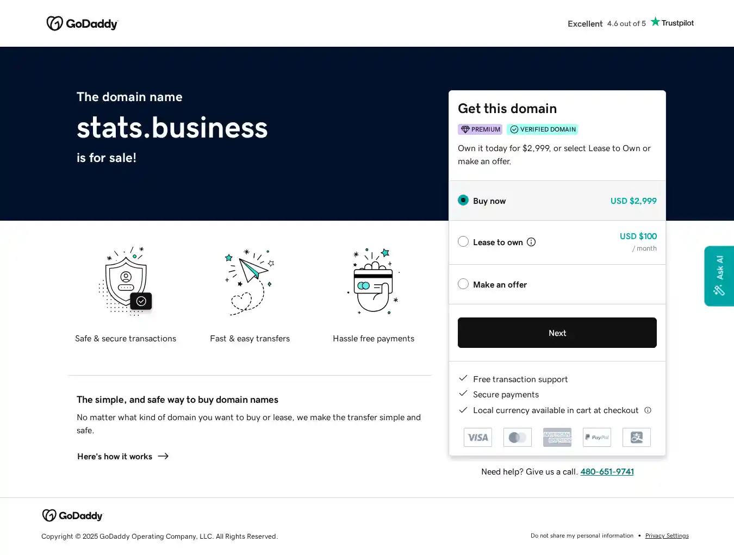Click the Mastercard payment icon
734x555 pixels.
click(x=518, y=437)
